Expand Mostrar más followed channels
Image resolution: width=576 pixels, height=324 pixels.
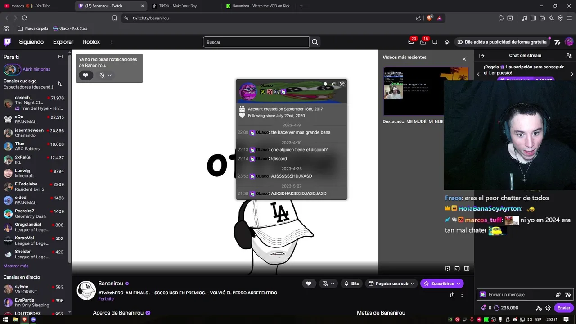pyautogui.click(x=16, y=266)
